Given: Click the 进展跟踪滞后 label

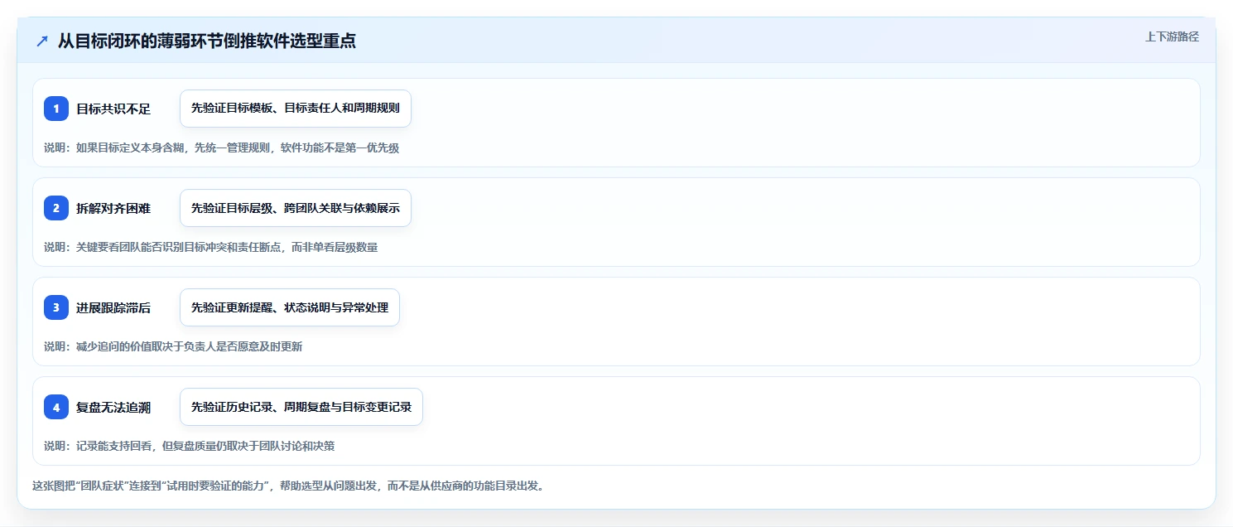Looking at the screenshot, I should pyautogui.click(x=113, y=307).
